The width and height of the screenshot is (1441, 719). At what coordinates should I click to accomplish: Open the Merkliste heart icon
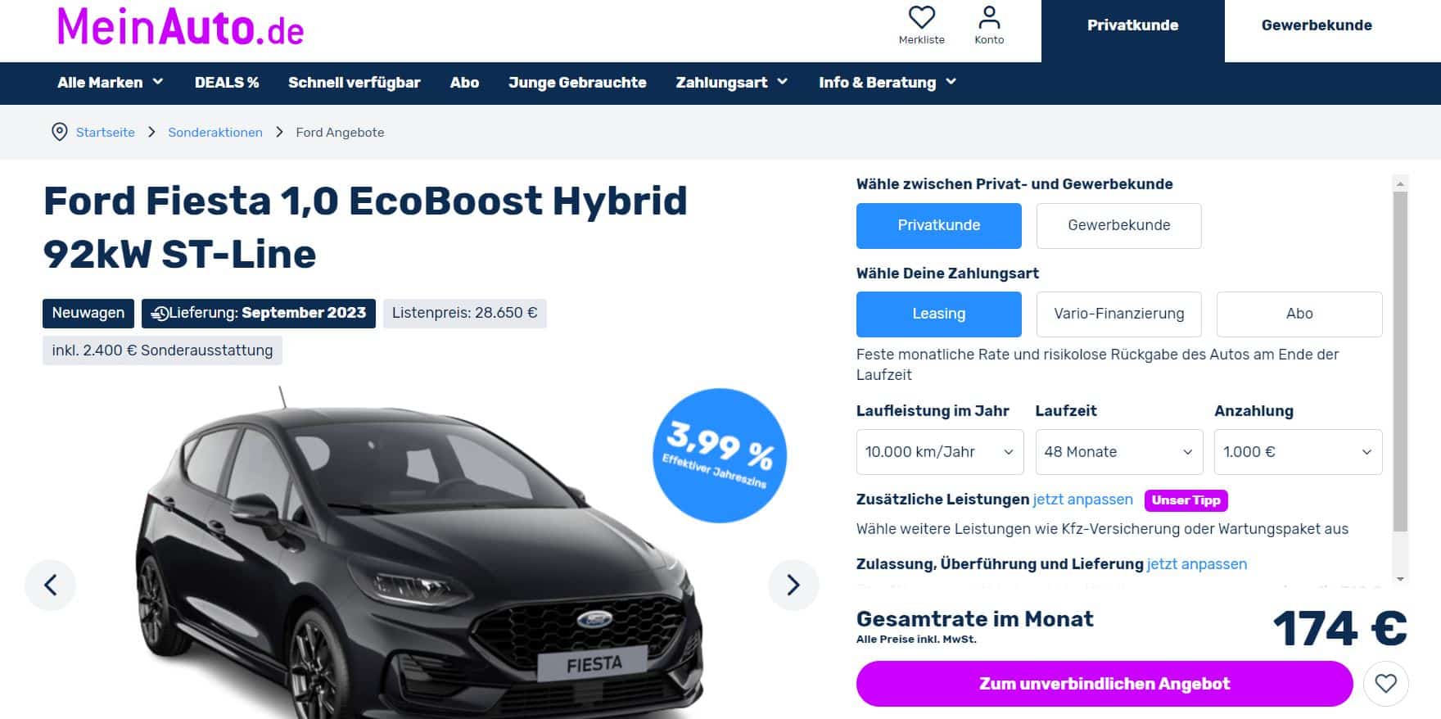click(x=922, y=17)
